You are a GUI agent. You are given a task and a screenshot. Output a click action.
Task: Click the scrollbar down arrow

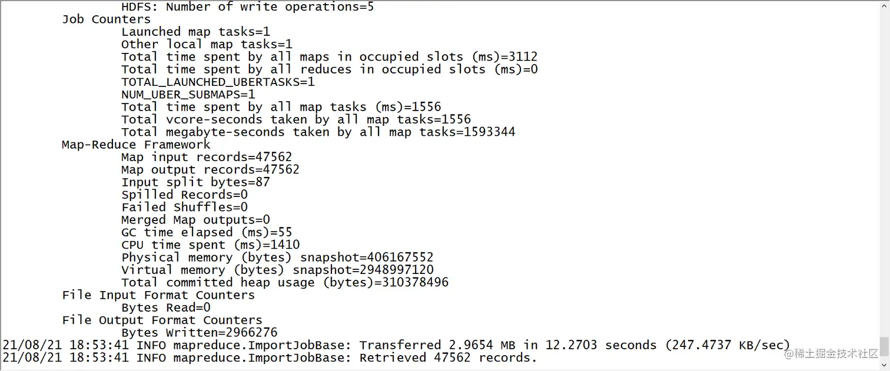click(884, 365)
